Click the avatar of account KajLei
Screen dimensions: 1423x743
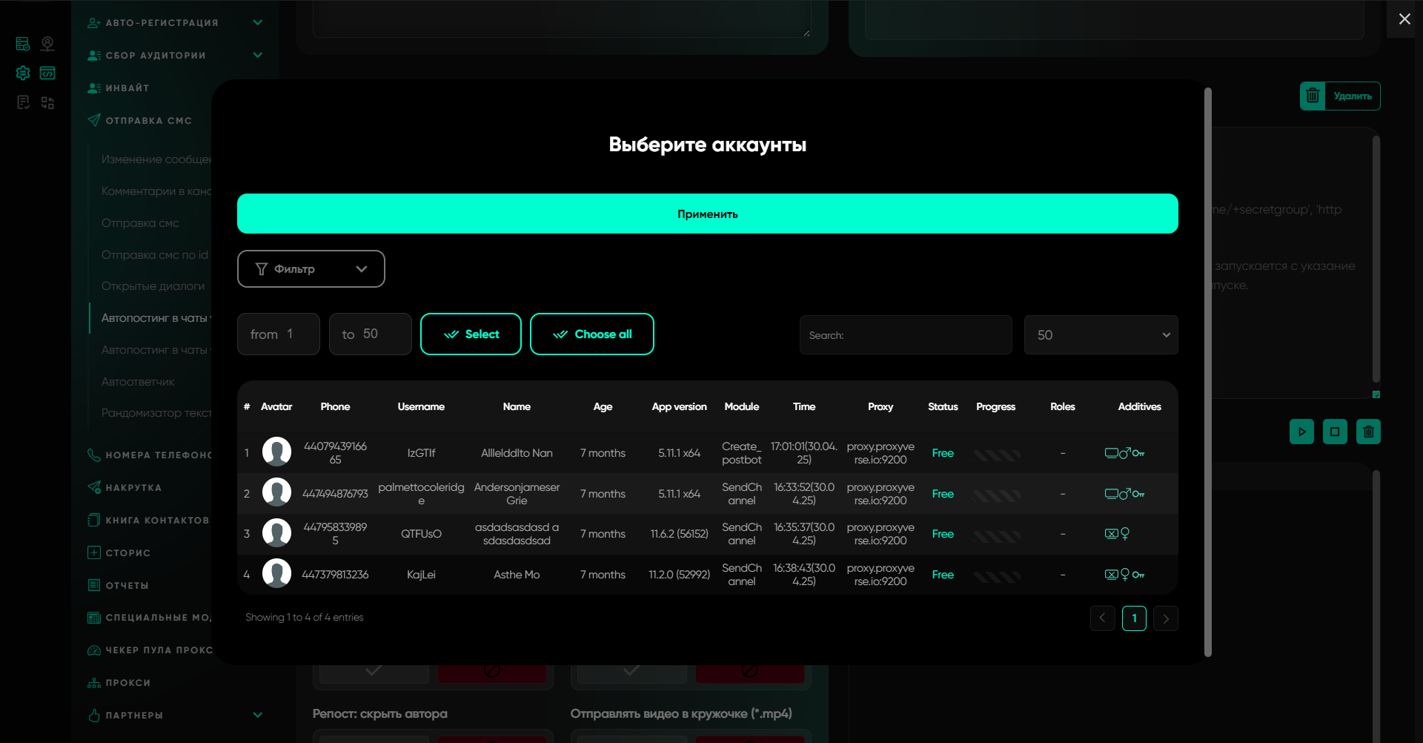point(276,574)
